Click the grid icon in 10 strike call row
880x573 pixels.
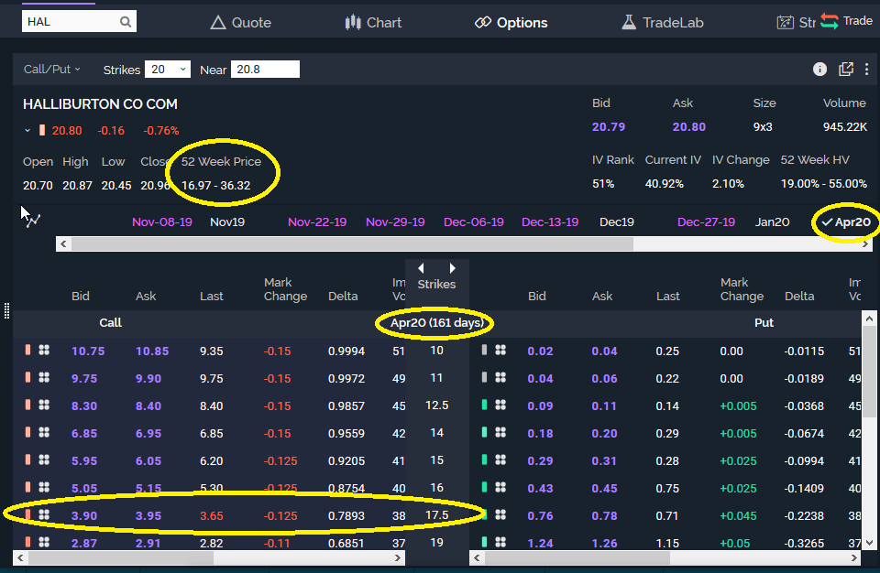pos(44,350)
